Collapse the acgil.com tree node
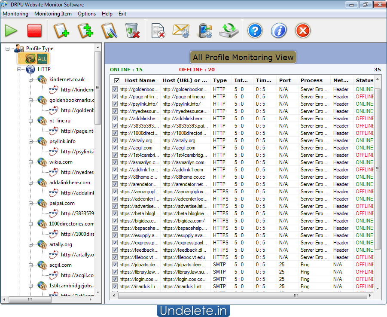This screenshot has width=387, height=317. pos(30,265)
